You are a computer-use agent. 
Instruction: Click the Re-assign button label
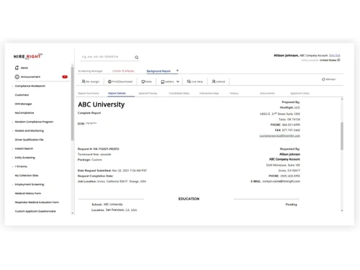(x=92, y=82)
